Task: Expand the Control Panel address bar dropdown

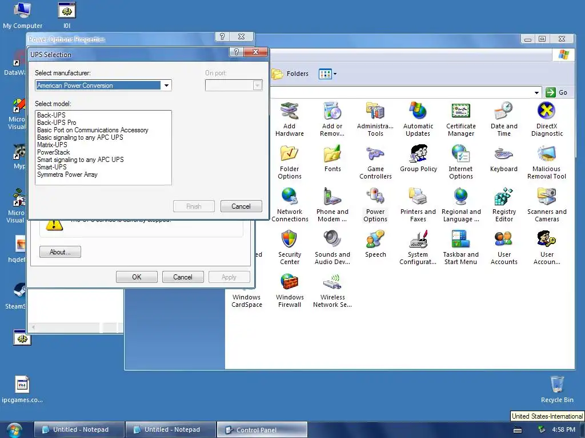Action: pyautogui.click(x=536, y=92)
